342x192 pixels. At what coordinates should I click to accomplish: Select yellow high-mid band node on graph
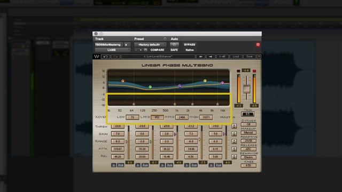[205, 81]
